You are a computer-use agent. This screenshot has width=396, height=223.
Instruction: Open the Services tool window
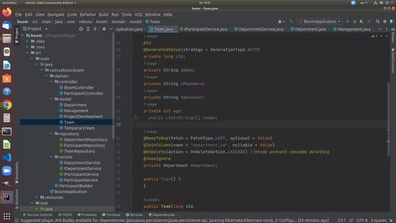[x=134, y=215]
